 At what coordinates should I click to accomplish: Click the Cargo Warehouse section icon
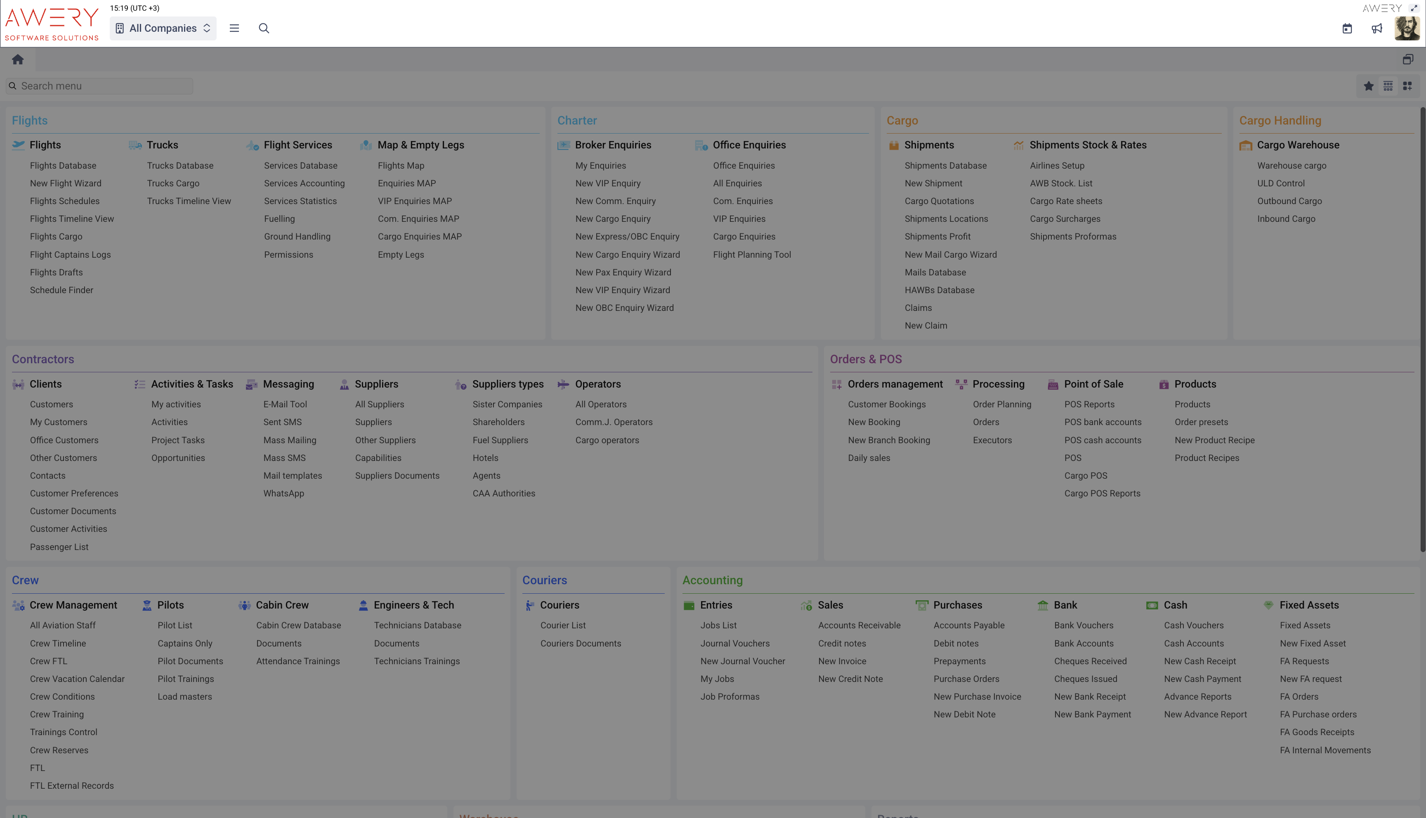pos(1245,145)
